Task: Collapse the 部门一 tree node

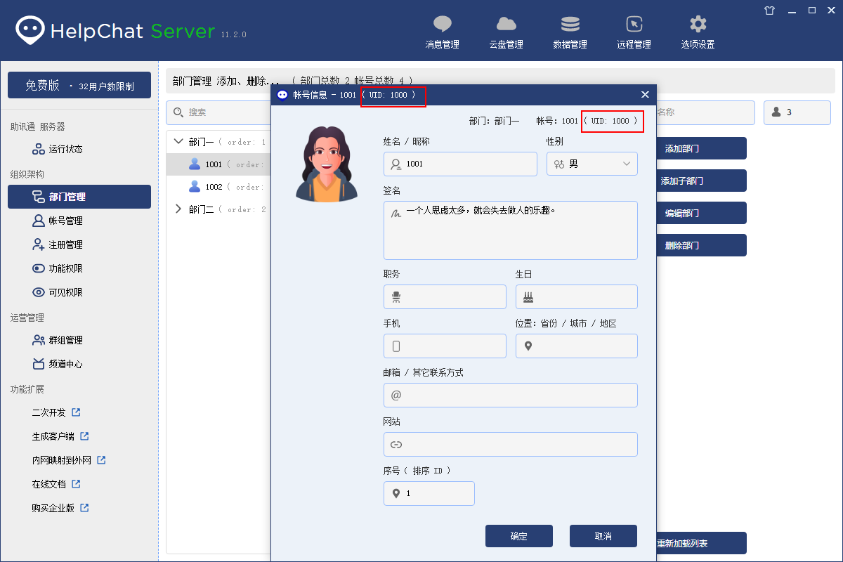Action: 178,141
